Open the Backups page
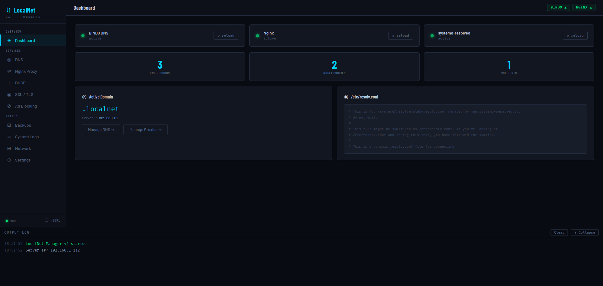This screenshot has width=603, height=286. coord(33,125)
